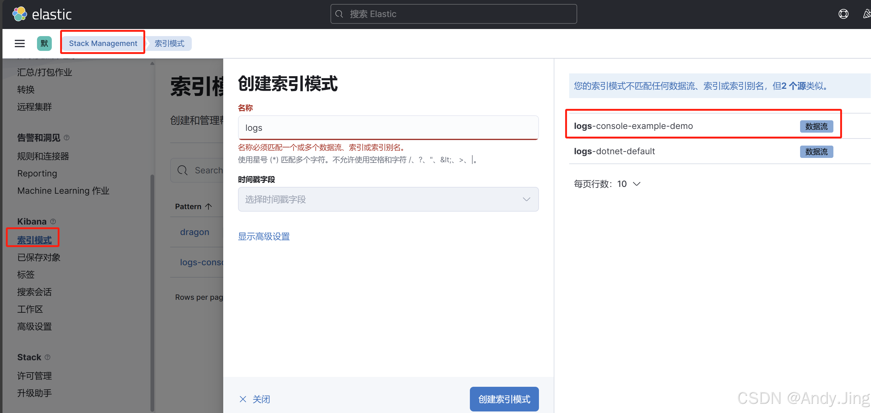The image size is (871, 413).
Task: Open the dragon index pattern
Action: coord(195,232)
